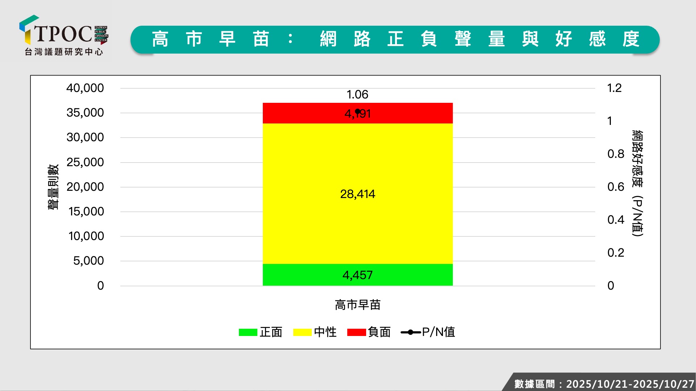Click the 數據區間 date range footer
The width and height of the screenshot is (696, 391).
(604, 383)
